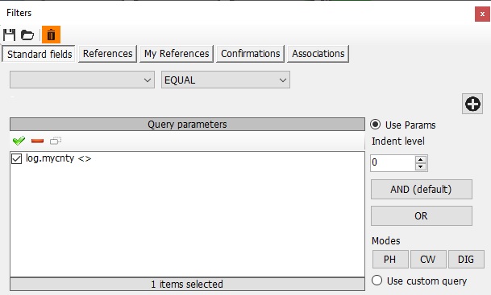Close the Filters window

pyautogui.click(x=482, y=14)
